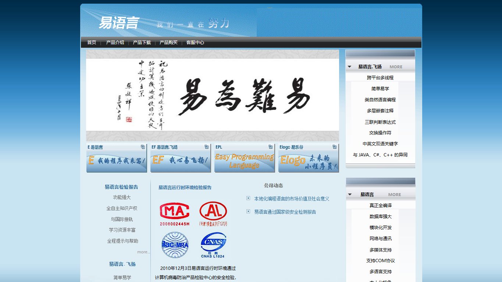Open the 首页 menu item
The image size is (502, 282).
pyautogui.click(x=92, y=43)
